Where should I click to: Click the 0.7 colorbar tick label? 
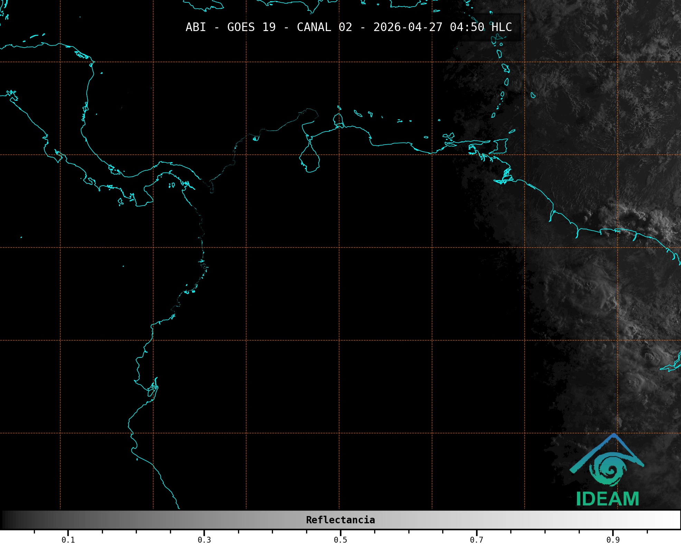(476, 540)
